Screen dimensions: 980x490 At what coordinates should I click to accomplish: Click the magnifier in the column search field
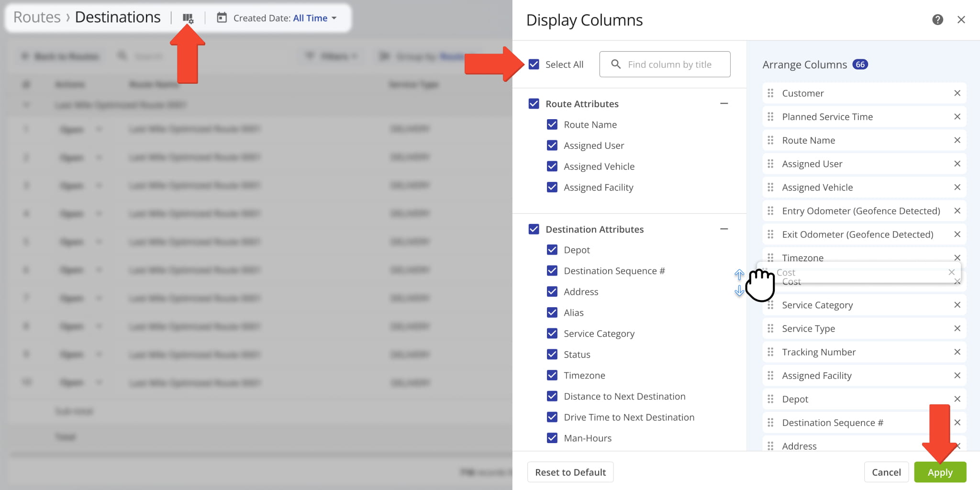(615, 64)
